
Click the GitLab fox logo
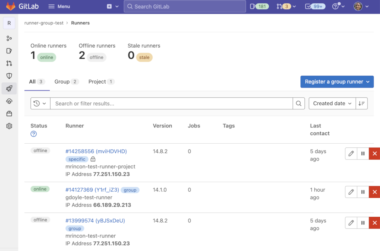click(x=11, y=6)
